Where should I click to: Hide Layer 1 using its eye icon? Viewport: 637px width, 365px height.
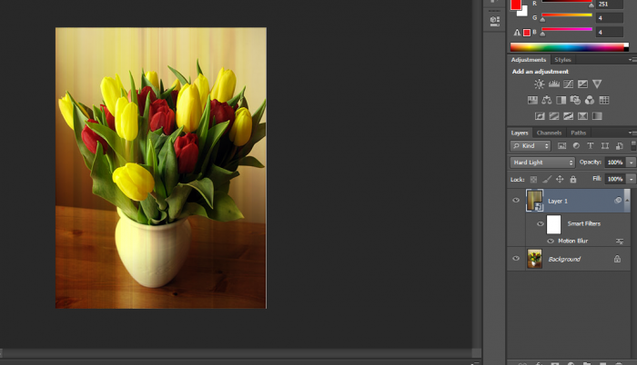(516, 201)
